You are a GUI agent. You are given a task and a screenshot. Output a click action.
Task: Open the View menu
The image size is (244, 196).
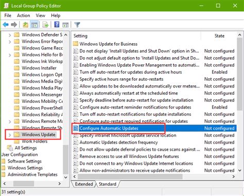coord(41,15)
